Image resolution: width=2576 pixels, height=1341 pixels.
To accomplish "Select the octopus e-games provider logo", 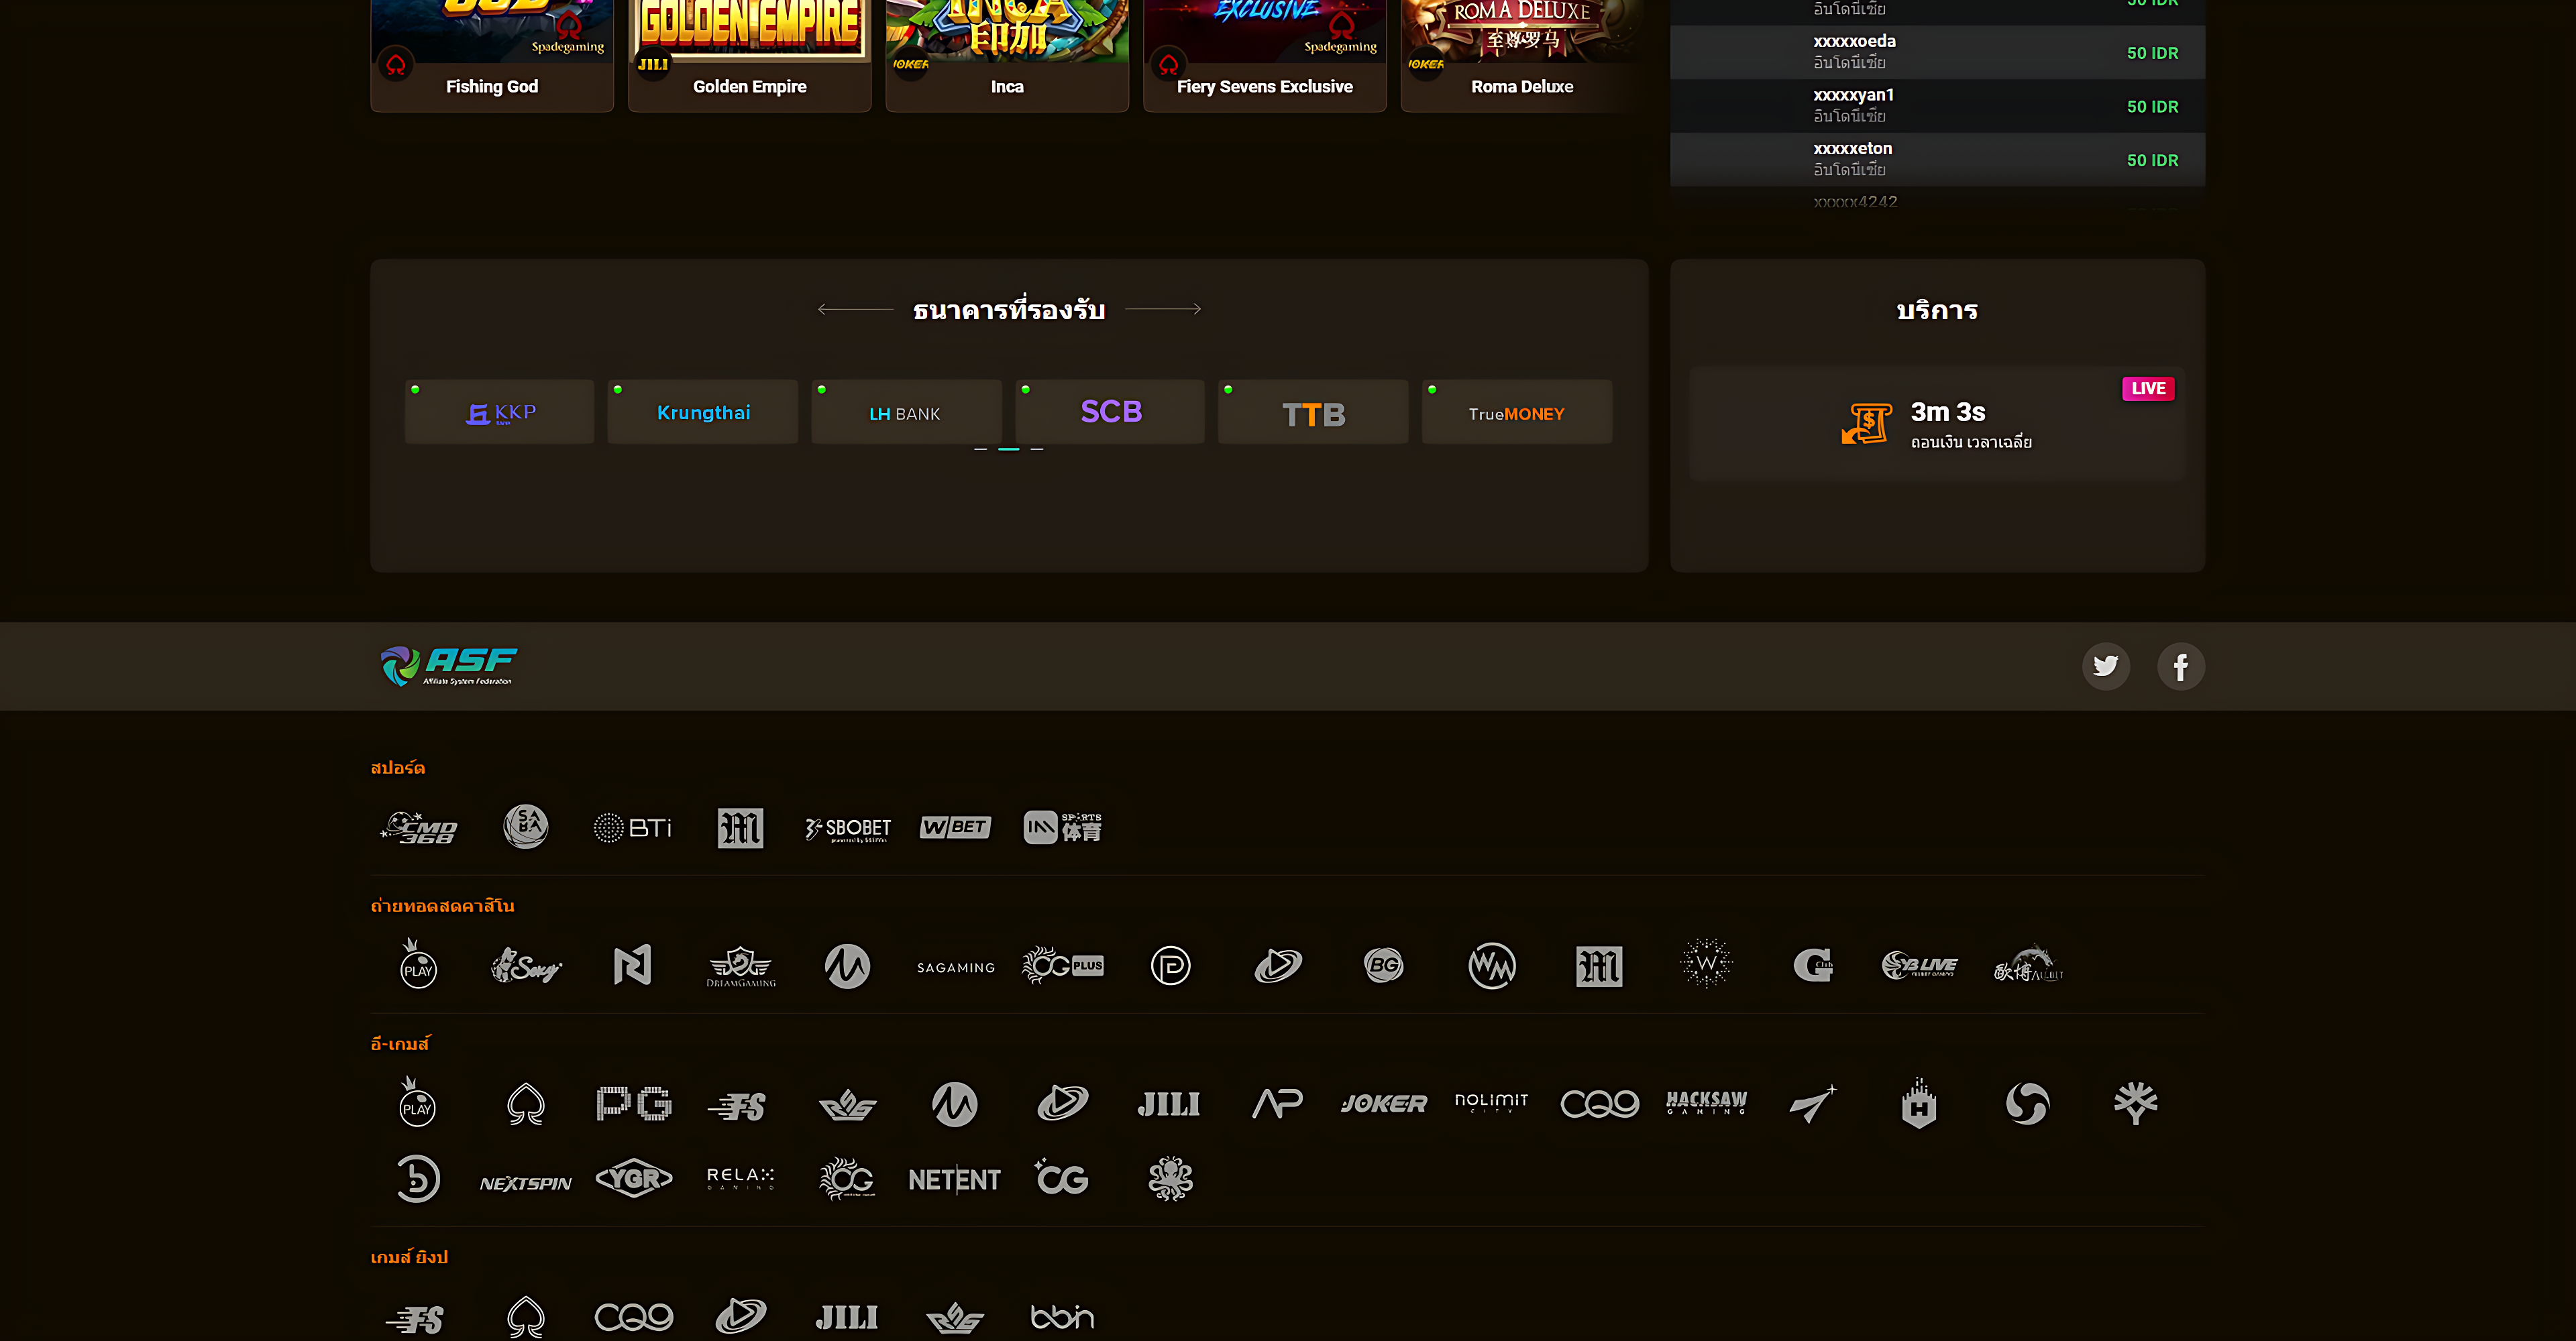I will [1170, 1179].
